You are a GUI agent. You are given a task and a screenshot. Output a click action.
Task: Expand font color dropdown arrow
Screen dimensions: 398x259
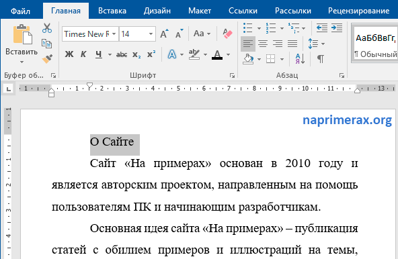228,54
